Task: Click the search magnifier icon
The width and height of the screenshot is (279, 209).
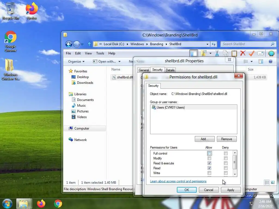Action: pos(272,44)
